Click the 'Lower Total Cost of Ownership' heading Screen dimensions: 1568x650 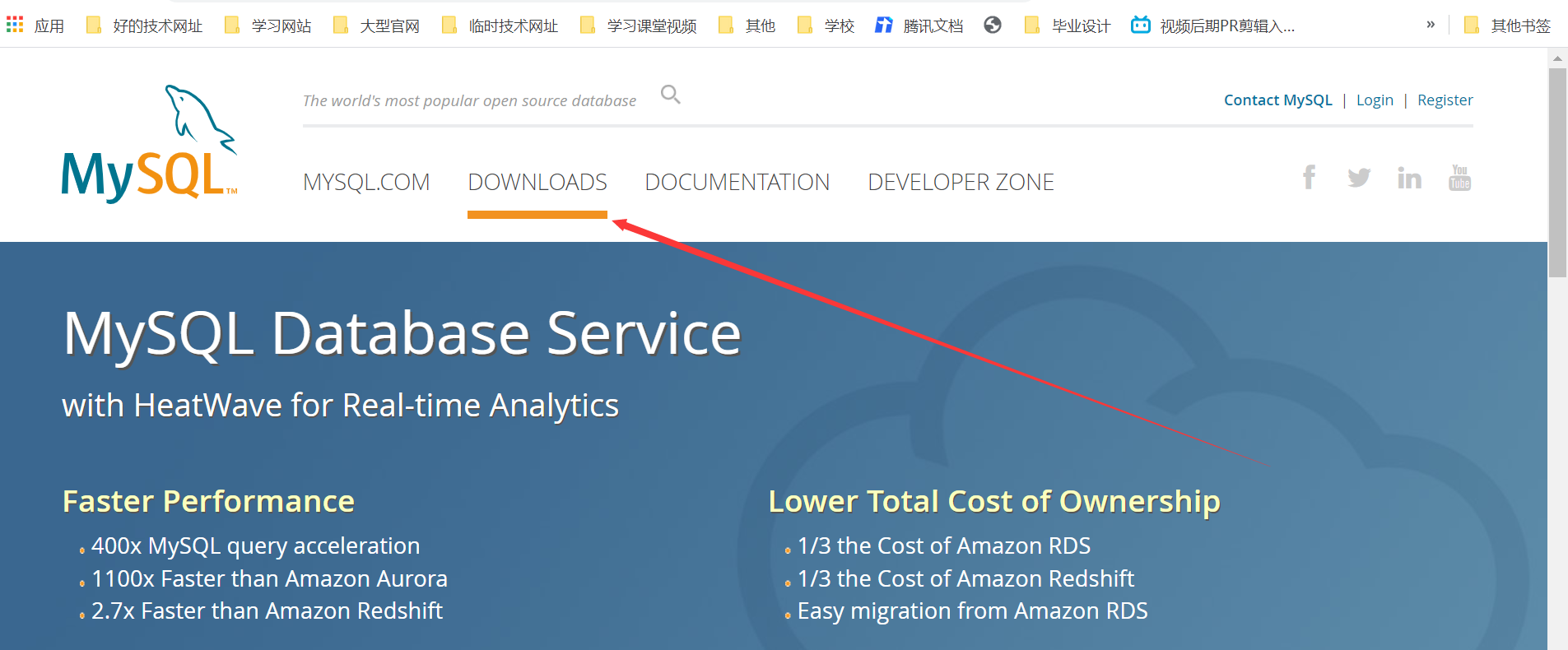pyautogui.click(x=994, y=501)
